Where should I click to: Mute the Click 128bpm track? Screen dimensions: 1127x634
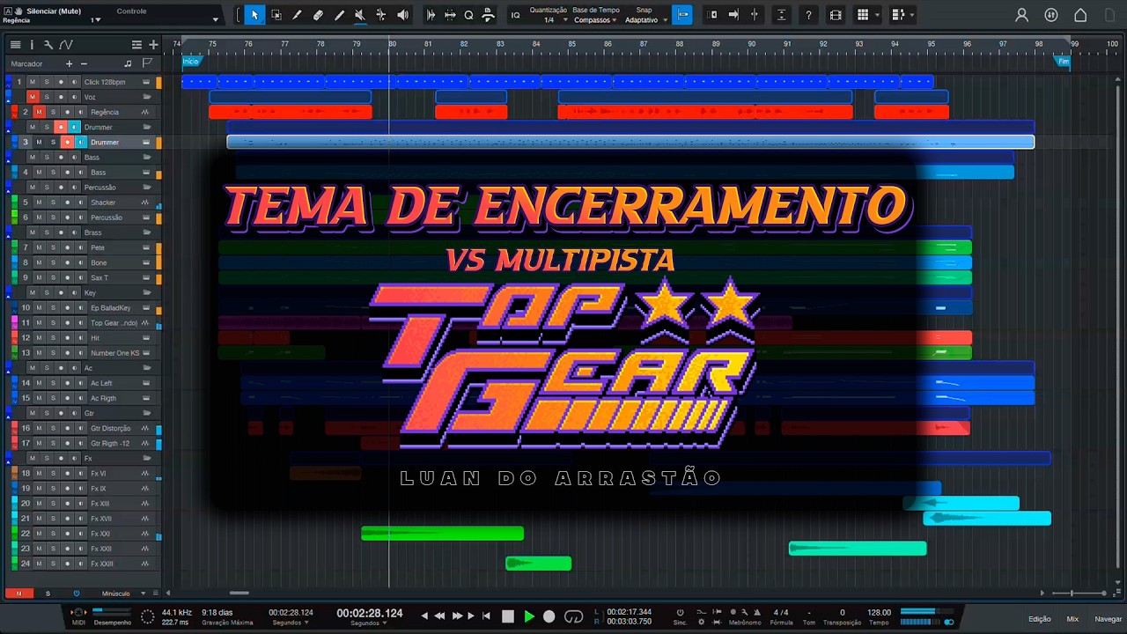click(x=33, y=82)
